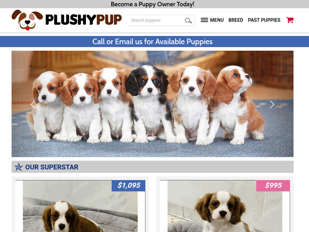Click the search magnifier icon
Image resolution: width=309 pixels, height=232 pixels.
[188, 20]
